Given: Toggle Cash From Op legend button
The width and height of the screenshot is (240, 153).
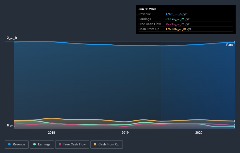Looking at the screenshot, I should 106,145.
